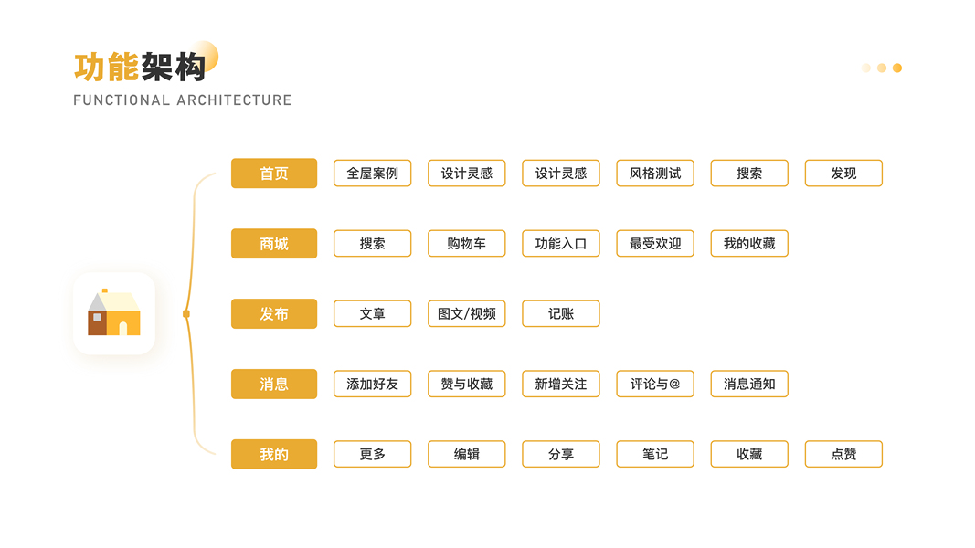975x548 pixels.
Task: Select the 我的 category
Action: click(x=274, y=454)
